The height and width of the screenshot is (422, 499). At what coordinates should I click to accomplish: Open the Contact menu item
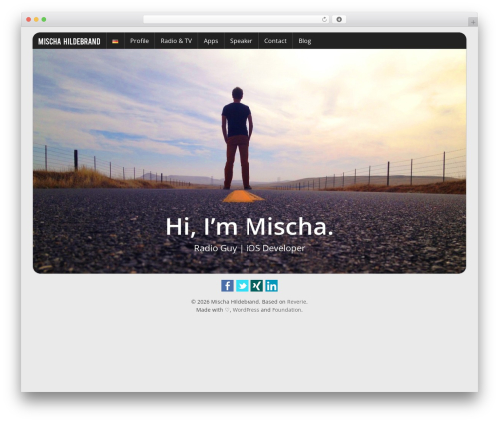[275, 41]
